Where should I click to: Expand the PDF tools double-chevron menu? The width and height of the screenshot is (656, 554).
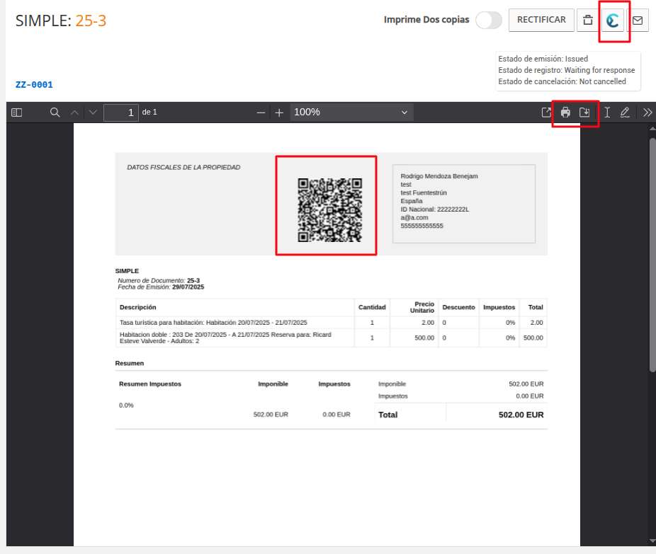[x=647, y=112]
